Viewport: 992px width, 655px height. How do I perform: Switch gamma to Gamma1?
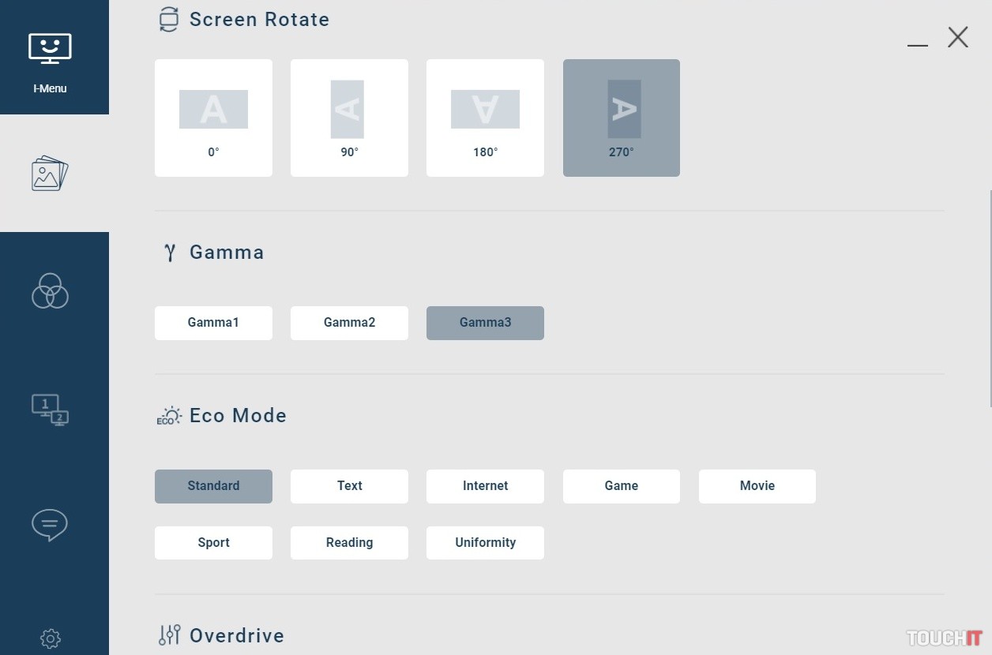coord(213,323)
